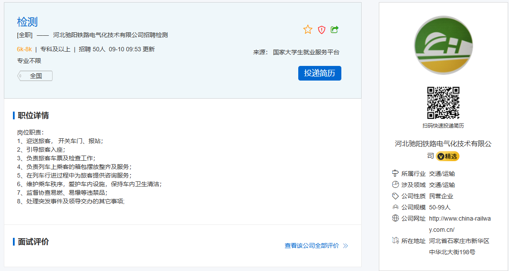
Task: Click the 精选 badge next to company name
Action: point(448,156)
